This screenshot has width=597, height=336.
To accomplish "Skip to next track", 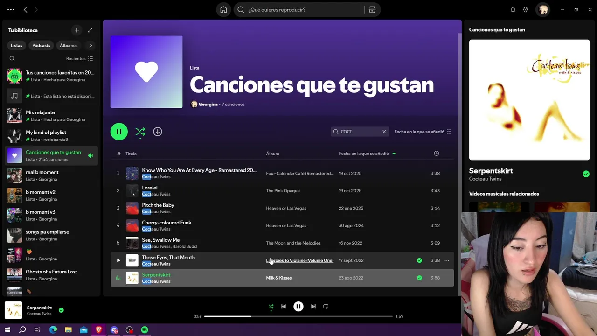I will pyautogui.click(x=313, y=307).
